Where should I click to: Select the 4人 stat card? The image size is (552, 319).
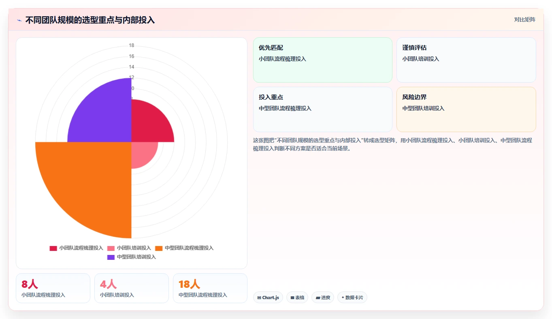(132, 288)
